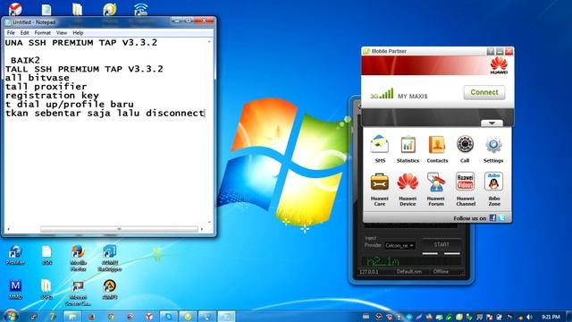Image resolution: width=572 pixels, height=322 pixels.
Task: Open the Proxifier desktop shortcut
Action: (x=15, y=254)
